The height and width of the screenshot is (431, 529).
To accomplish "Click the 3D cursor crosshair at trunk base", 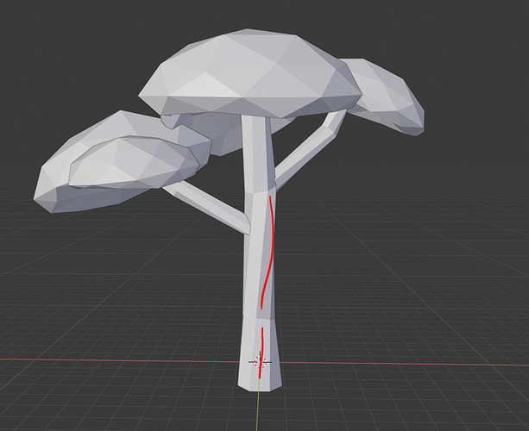I will point(260,362).
